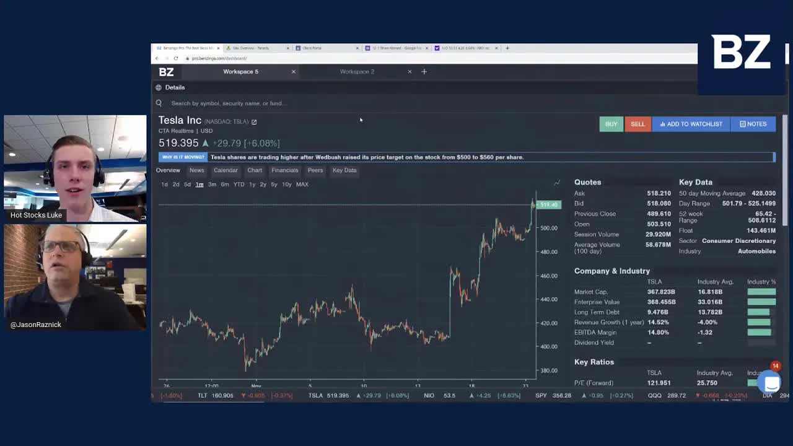Click the Market Cap. 367.823B value
Viewport: 793px width, 446px height.
[x=661, y=292]
